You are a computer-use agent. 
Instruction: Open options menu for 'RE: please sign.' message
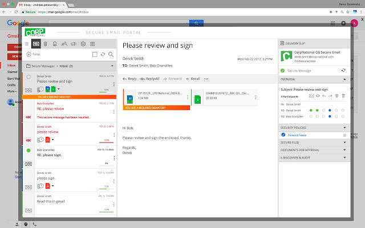tap(114, 158)
